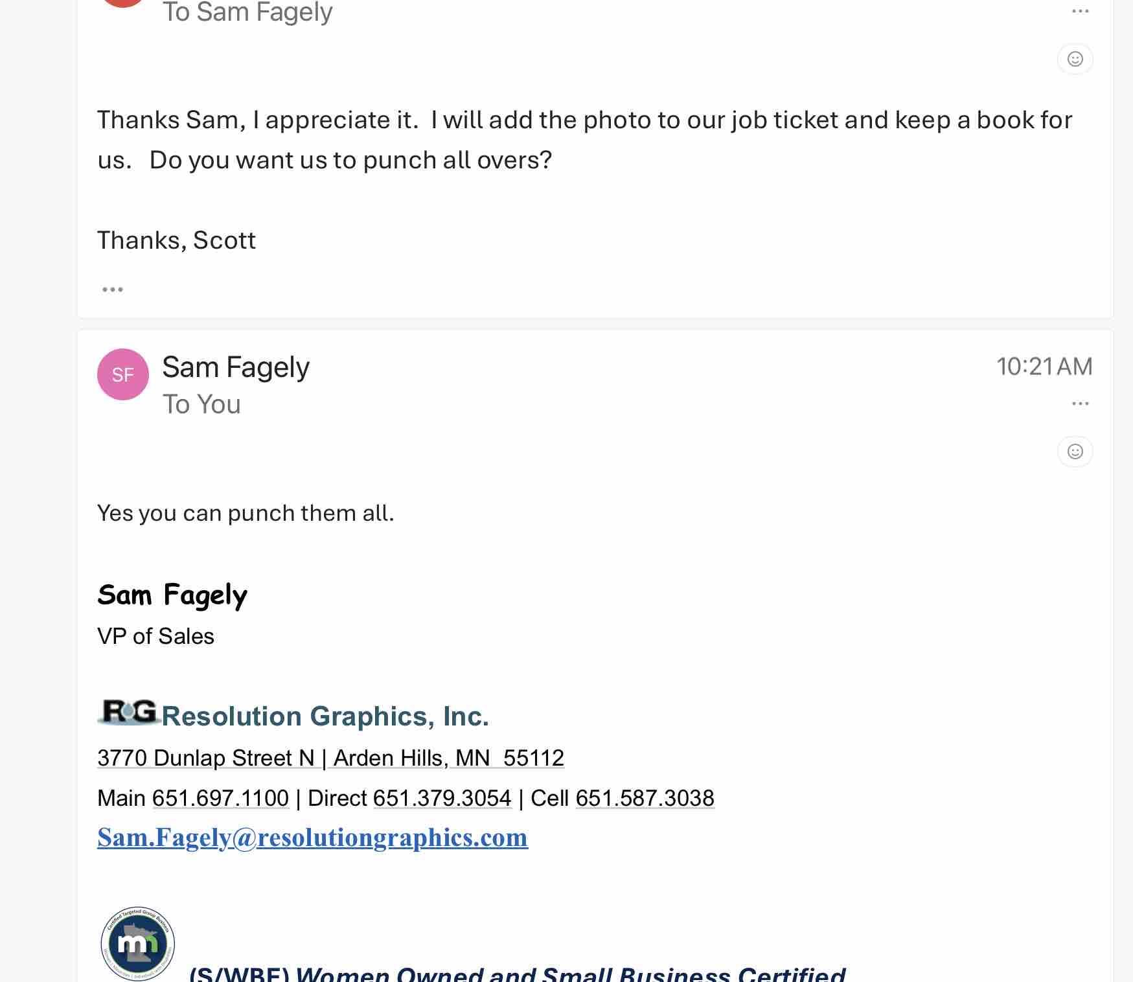Click the Women Owned Business Certified text
This screenshot has width=1133, height=982.
click(517, 974)
